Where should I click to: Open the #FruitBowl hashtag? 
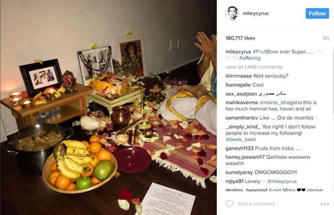click(x=265, y=52)
